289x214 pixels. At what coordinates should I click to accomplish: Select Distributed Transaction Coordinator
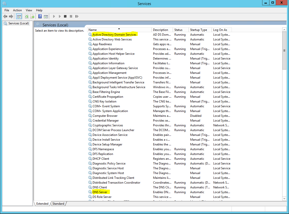point(159,182)
